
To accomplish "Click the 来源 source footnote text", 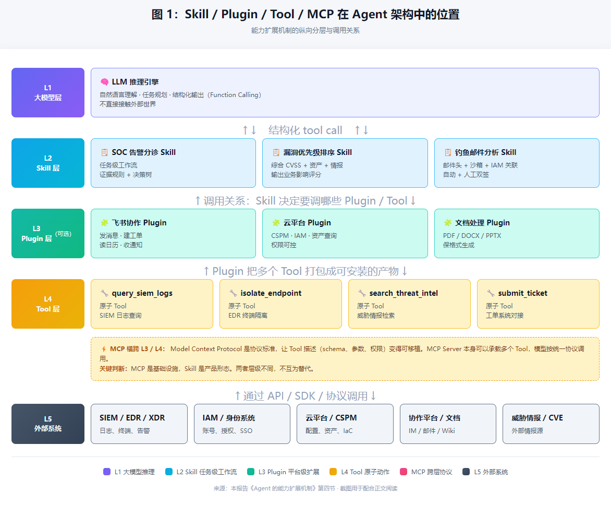I will 305,488.
